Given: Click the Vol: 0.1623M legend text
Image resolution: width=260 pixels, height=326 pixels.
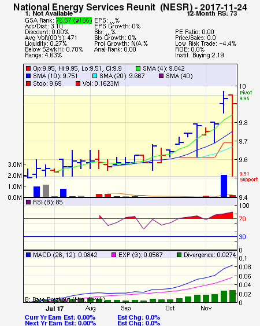Looking at the screenshot, I should (101, 83).
